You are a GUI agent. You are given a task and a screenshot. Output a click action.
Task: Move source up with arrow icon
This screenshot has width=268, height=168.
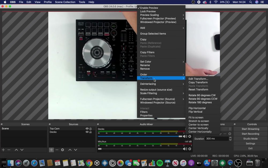click(x=70, y=150)
